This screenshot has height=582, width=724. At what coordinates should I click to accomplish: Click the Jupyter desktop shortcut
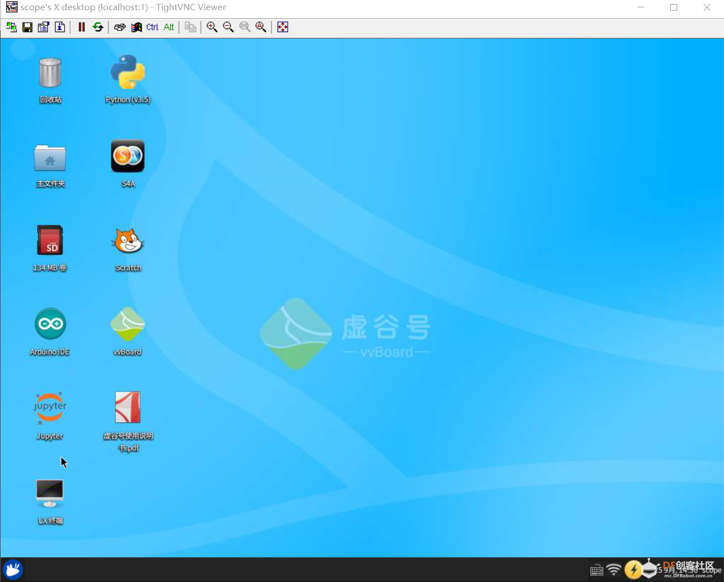coord(50,409)
